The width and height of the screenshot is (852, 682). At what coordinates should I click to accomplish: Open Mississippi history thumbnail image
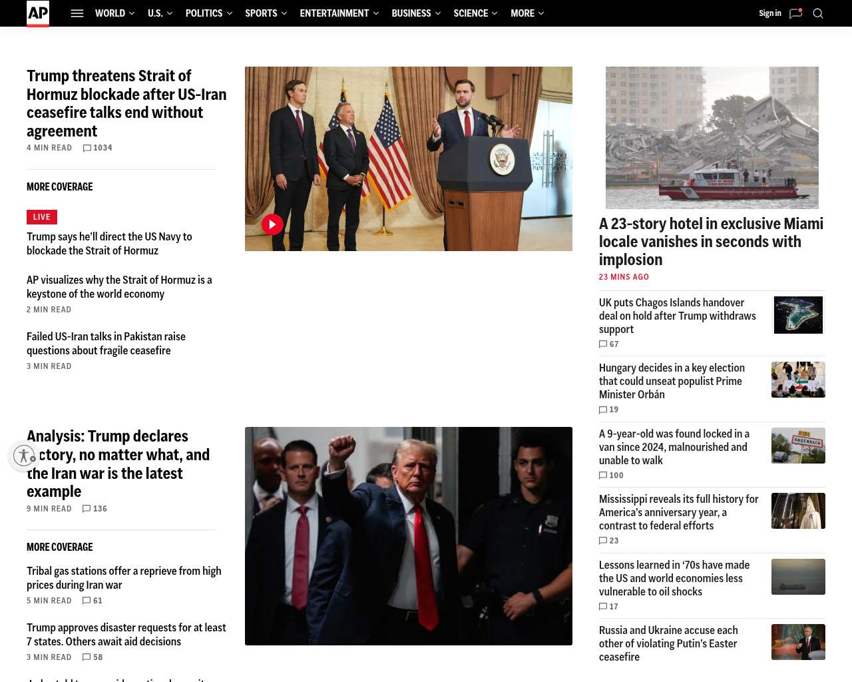(798, 511)
